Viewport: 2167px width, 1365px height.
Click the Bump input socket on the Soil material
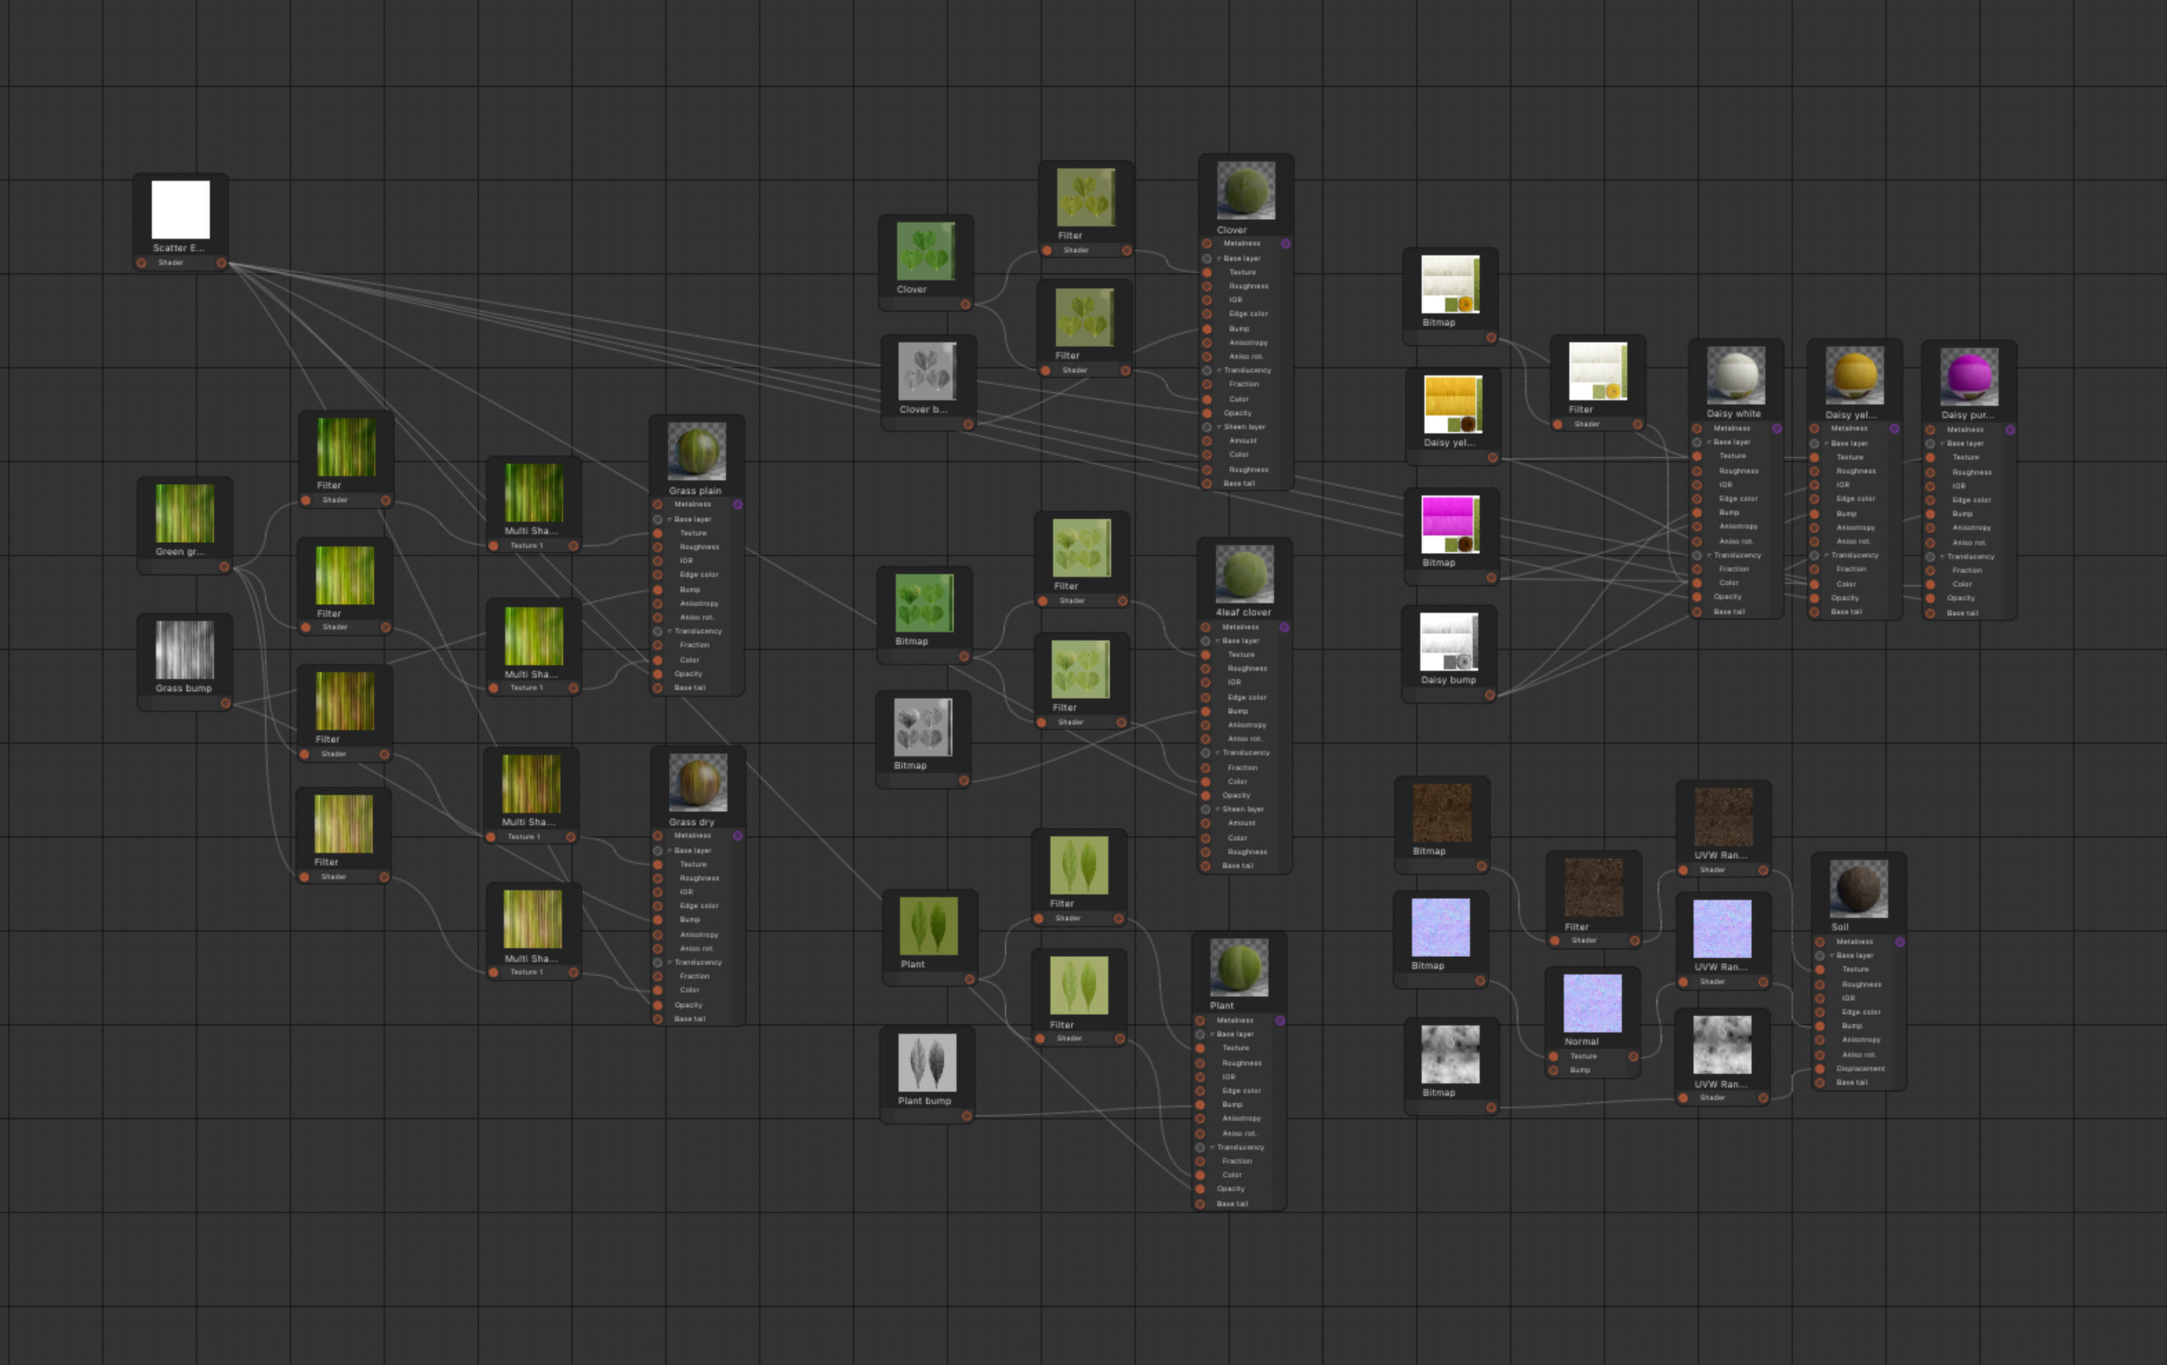[x=1820, y=1025]
